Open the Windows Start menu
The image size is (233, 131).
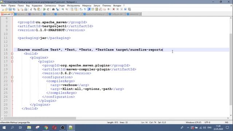pos(4,128)
